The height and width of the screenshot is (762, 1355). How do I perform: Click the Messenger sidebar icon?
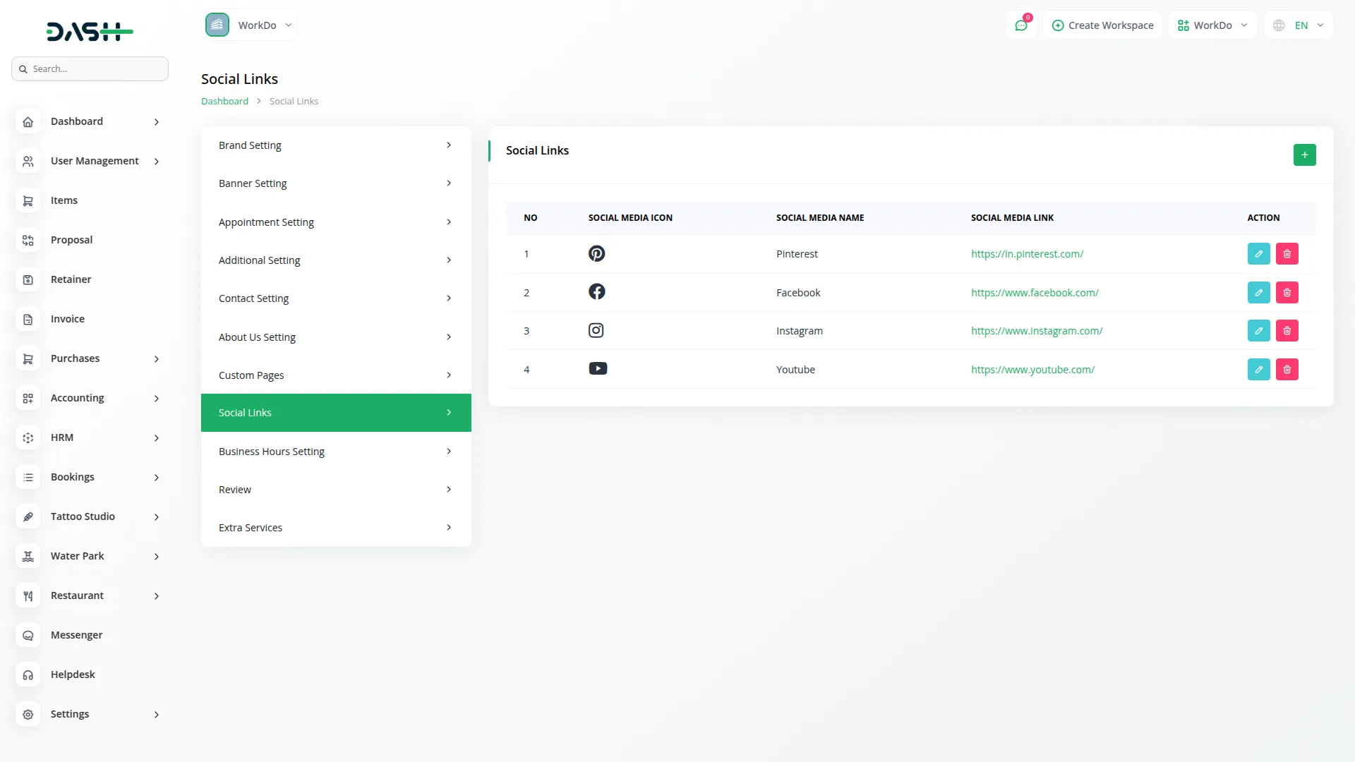coord(28,636)
